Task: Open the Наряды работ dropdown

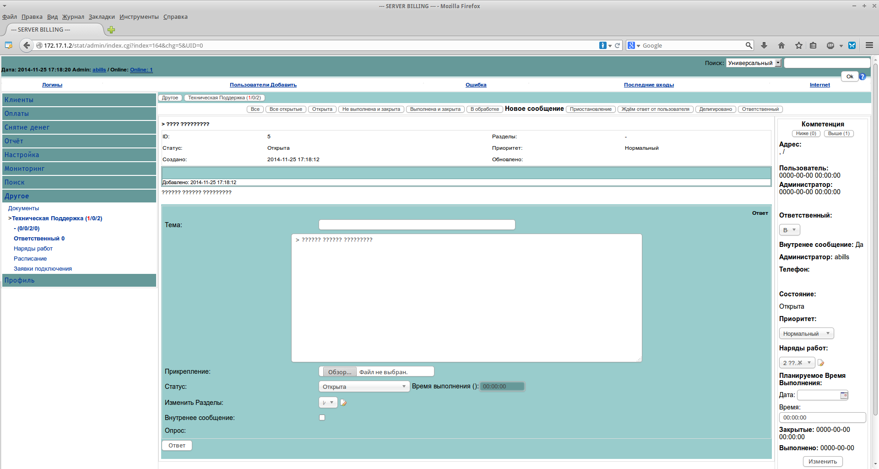Action: click(x=797, y=363)
